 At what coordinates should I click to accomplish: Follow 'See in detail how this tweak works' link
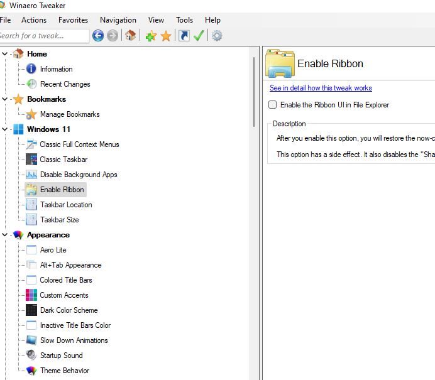click(x=321, y=88)
